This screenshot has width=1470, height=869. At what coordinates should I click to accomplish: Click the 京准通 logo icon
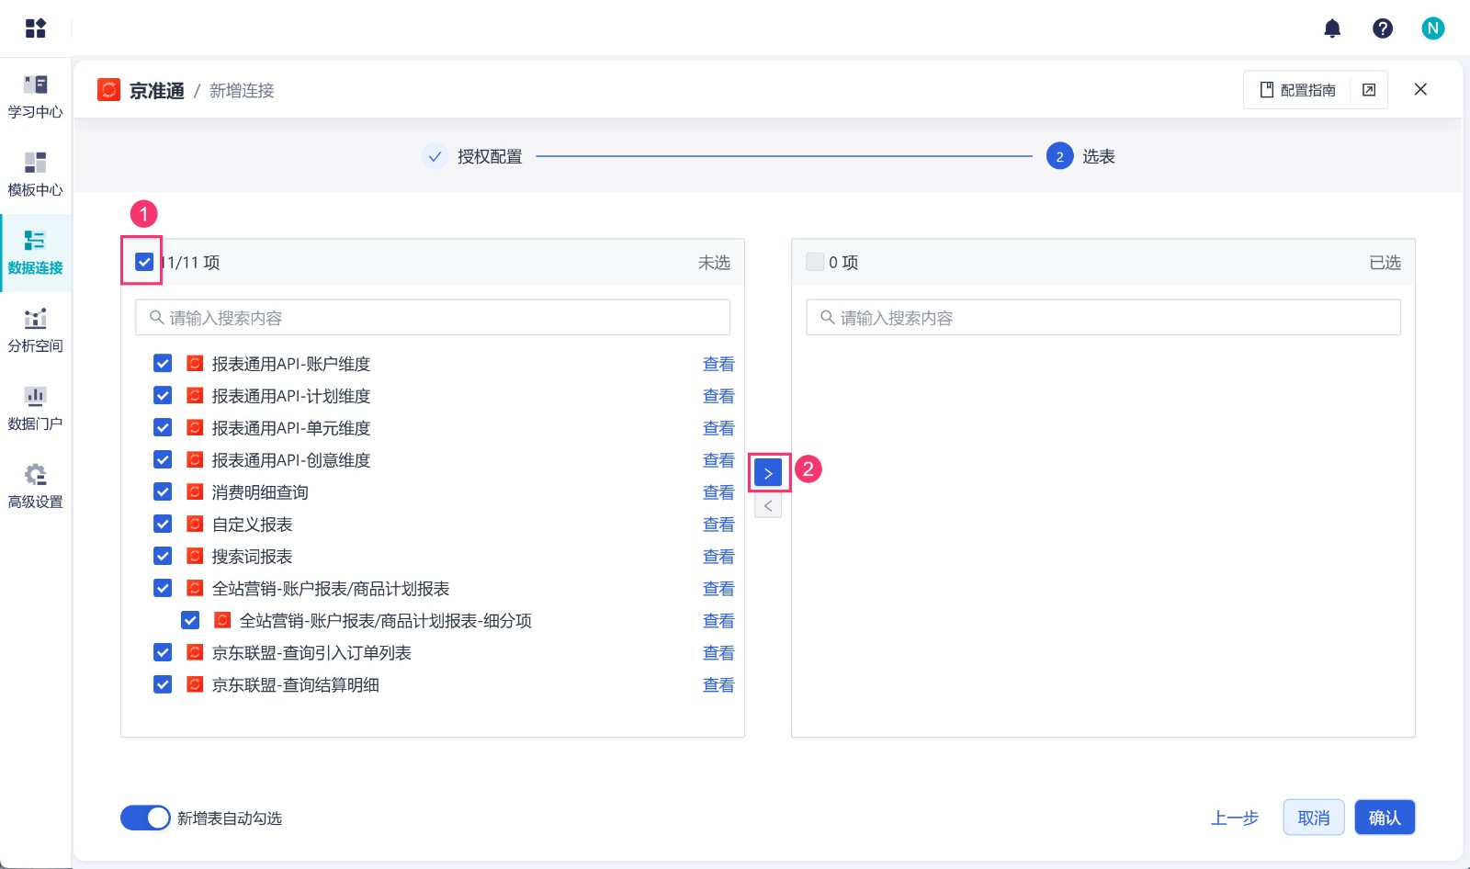[108, 90]
